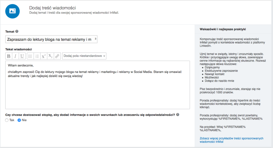Open help icon beside footer question

[x=178, y=115]
